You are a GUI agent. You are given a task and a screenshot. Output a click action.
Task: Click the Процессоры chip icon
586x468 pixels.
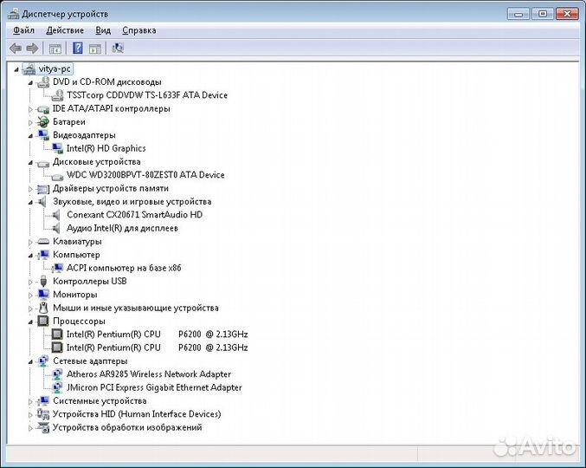43,321
